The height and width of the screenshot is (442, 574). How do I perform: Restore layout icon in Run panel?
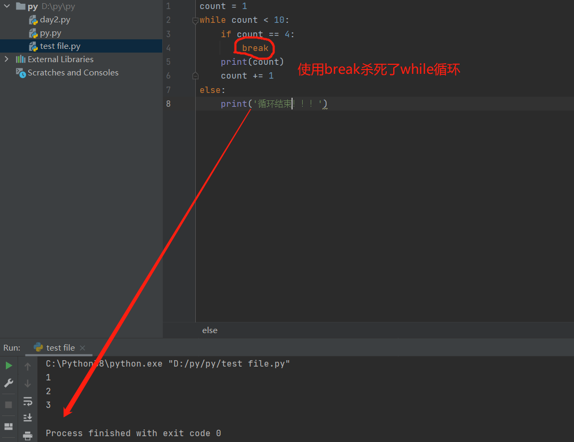pyautogui.click(x=9, y=427)
